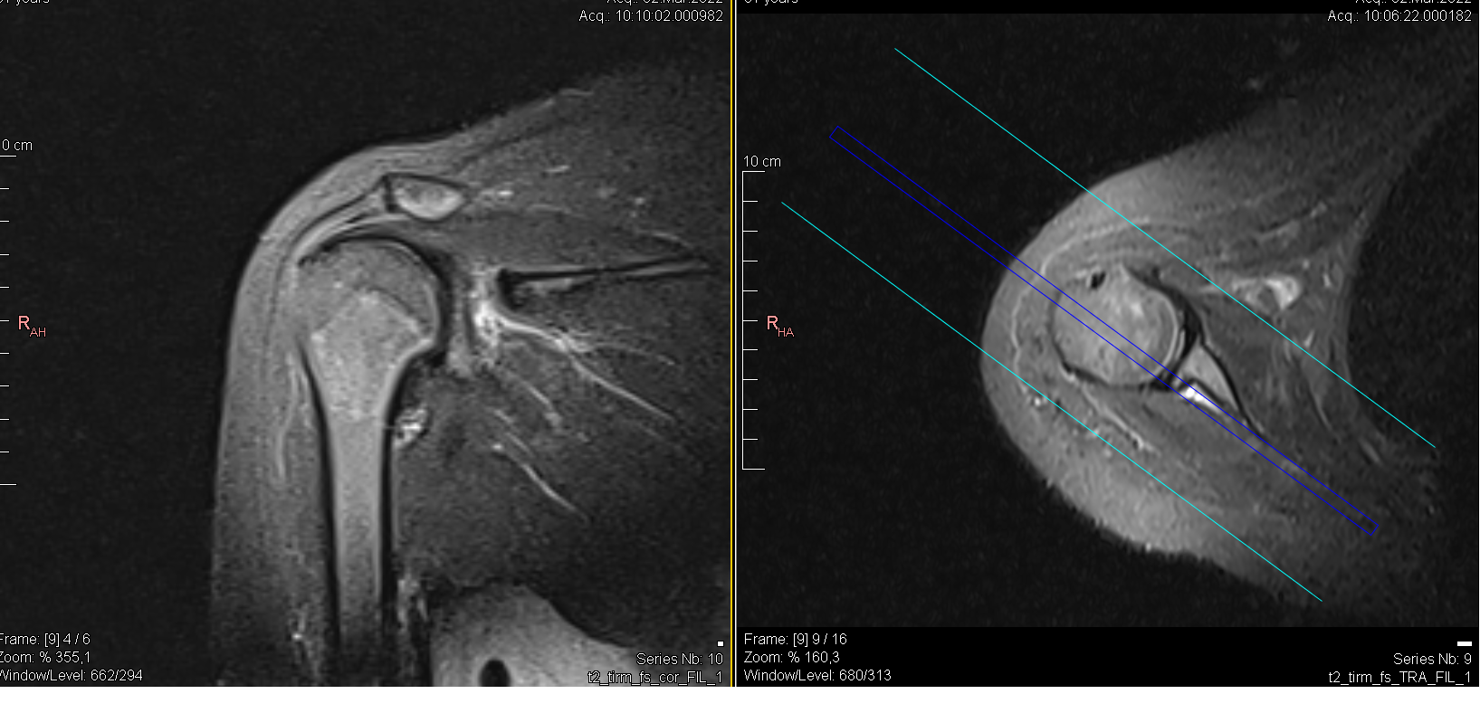
Task: Click the Frame 4 / 6 label
Action: point(44,640)
